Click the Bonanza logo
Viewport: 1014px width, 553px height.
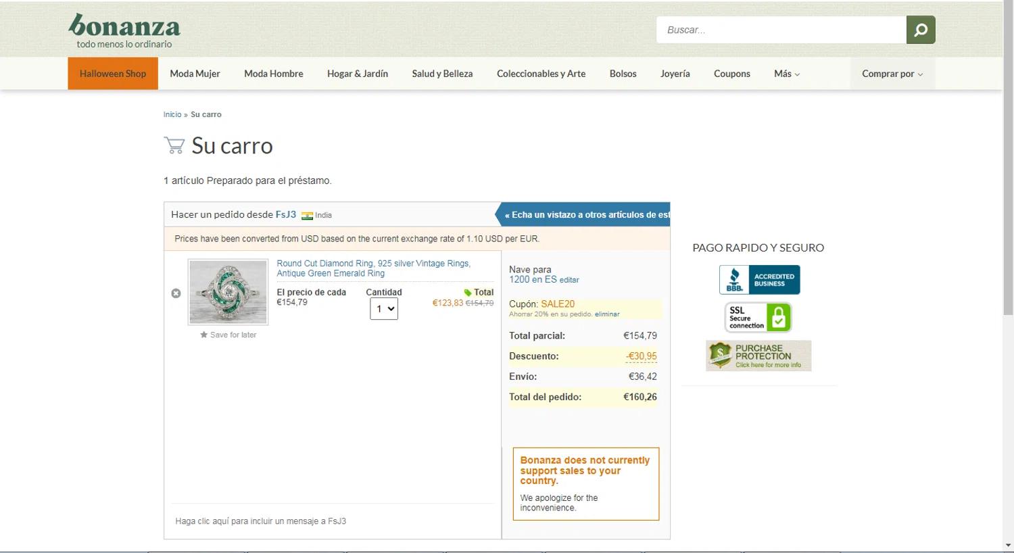(124, 30)
